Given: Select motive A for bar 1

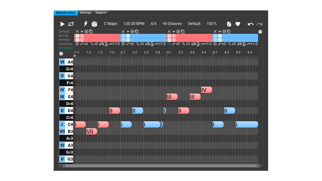Looking at the screenshot, I should 77,36.
